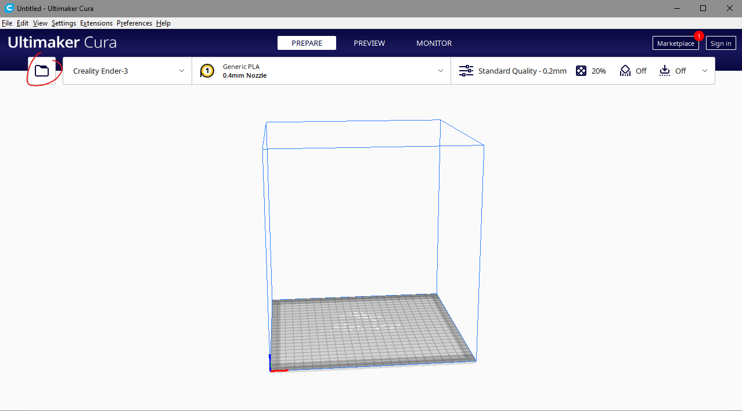The width and height of the screenshot is (742, 411).
Task: Open the Edit menu
Action: [x=23, y=23]
